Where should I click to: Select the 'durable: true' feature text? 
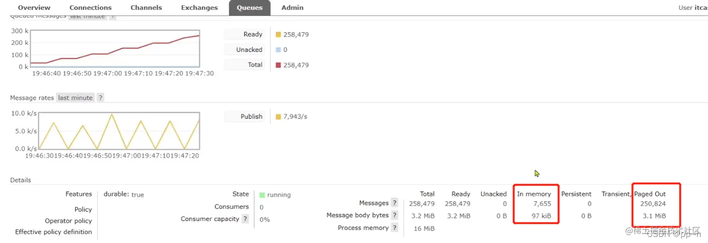click(124, 194)
